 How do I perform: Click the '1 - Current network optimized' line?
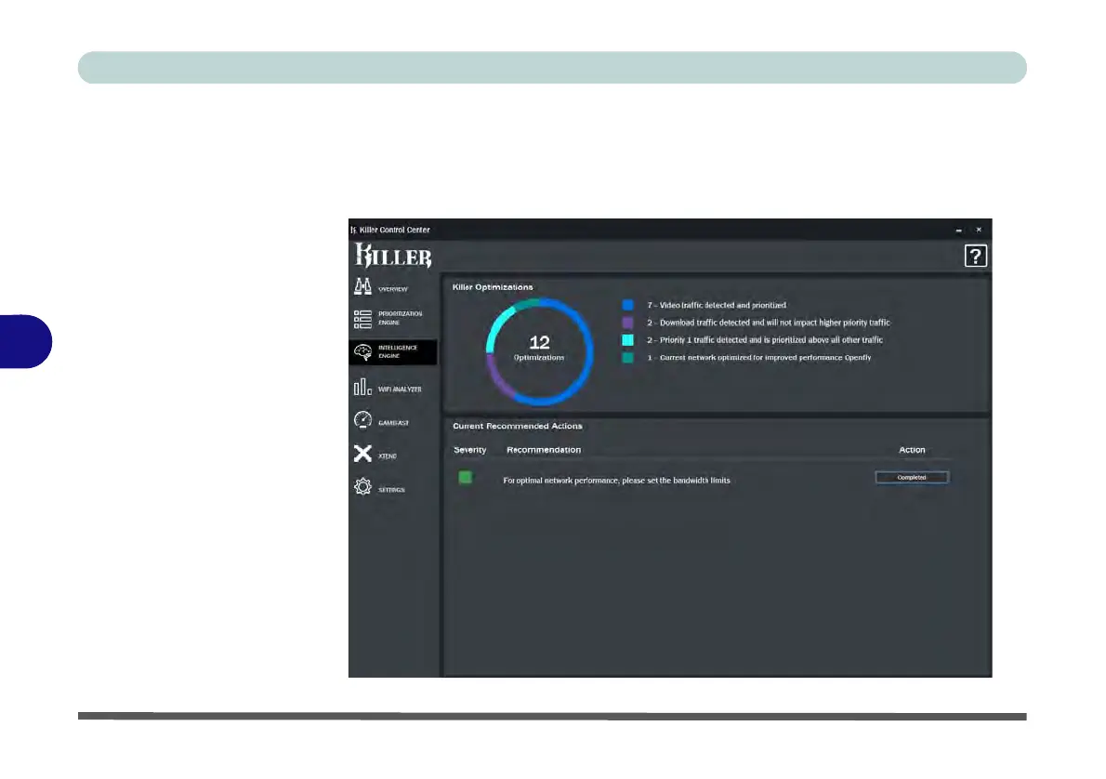(x=759, y=358)
